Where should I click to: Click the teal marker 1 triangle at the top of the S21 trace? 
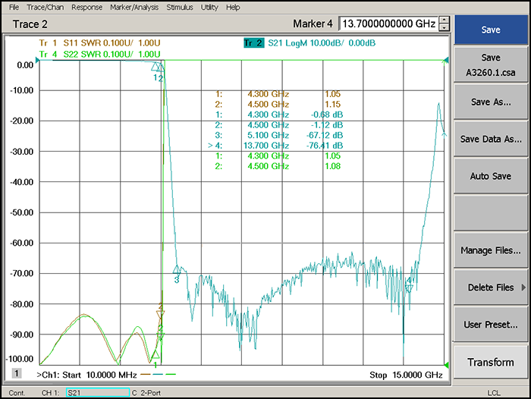pos(156,67)
